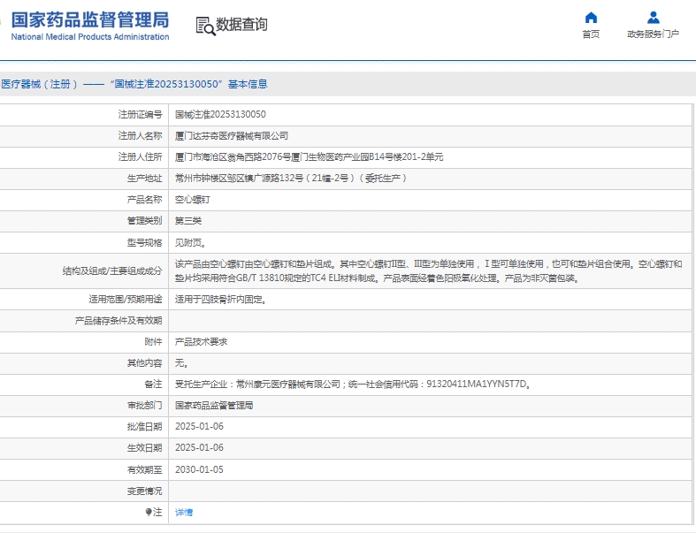Select the composition paragraph starting 该产品由空心螺钉

pos(428,271)
